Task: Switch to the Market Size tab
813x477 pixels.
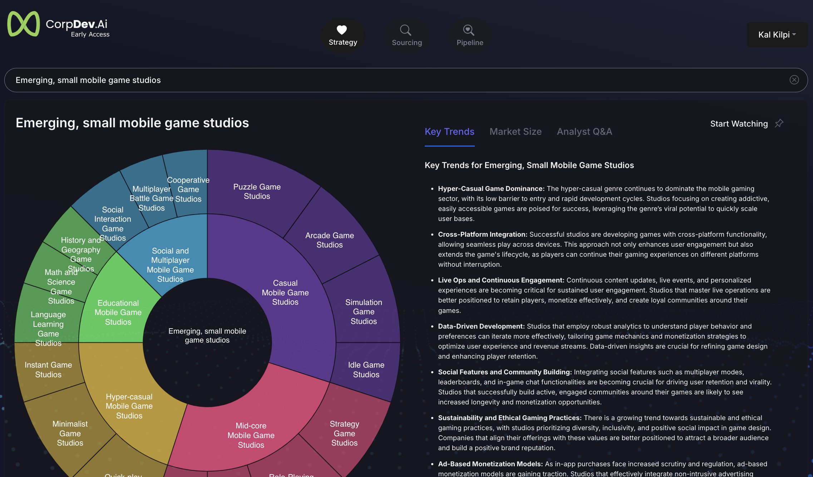Action: (x=515, y=132)
